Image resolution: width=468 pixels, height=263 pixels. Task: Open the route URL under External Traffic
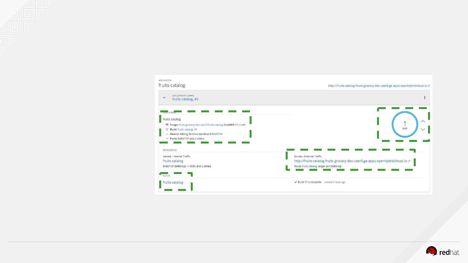tap(350, 161)
